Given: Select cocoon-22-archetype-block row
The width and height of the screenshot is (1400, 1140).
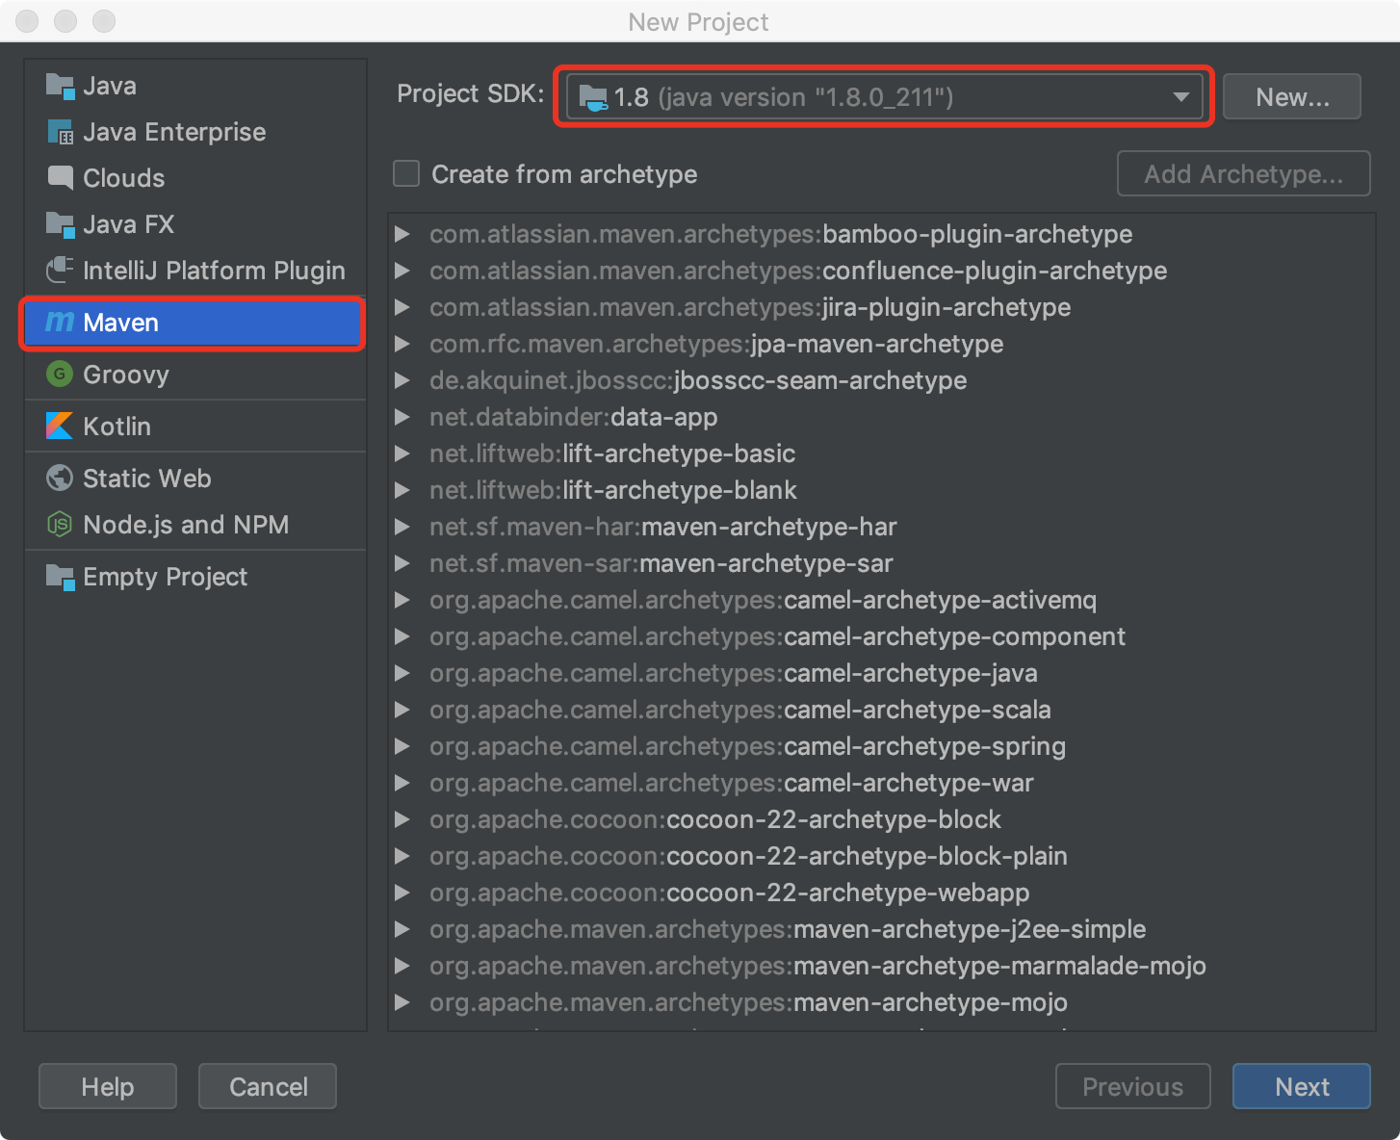Looking at the screenshot, I should click(x=881, y=819).
